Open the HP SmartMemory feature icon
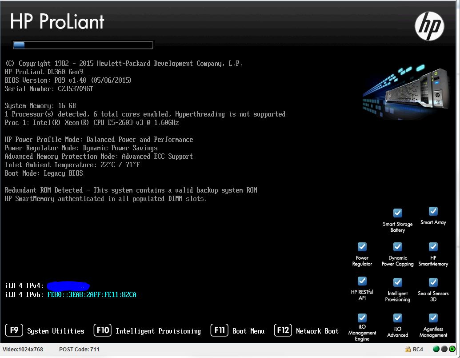Image resolution: width=460 pixels, height=358 pixels. pos(432,247)
